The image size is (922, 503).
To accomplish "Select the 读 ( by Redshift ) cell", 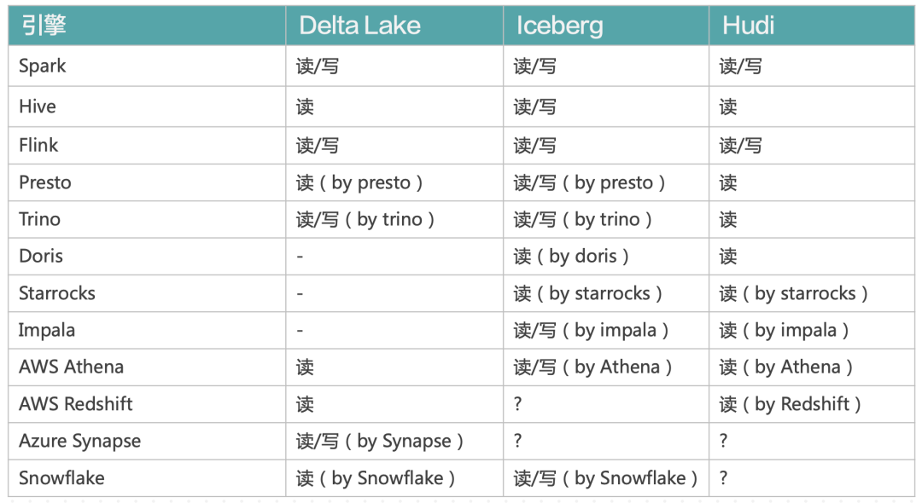I will [x=790, y=404].
